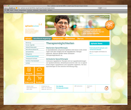Open the Top Sites grid icon
The width and height of the screenshot is (131, 110).
coord(8,10)
